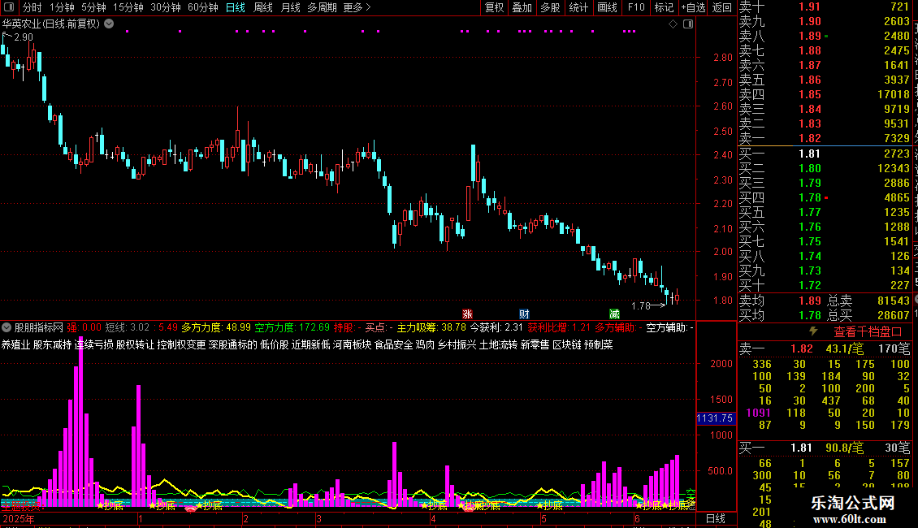Open the 深股通标的 tag
The height and width of the screenshot is (528, 918).
click(232, 344)
